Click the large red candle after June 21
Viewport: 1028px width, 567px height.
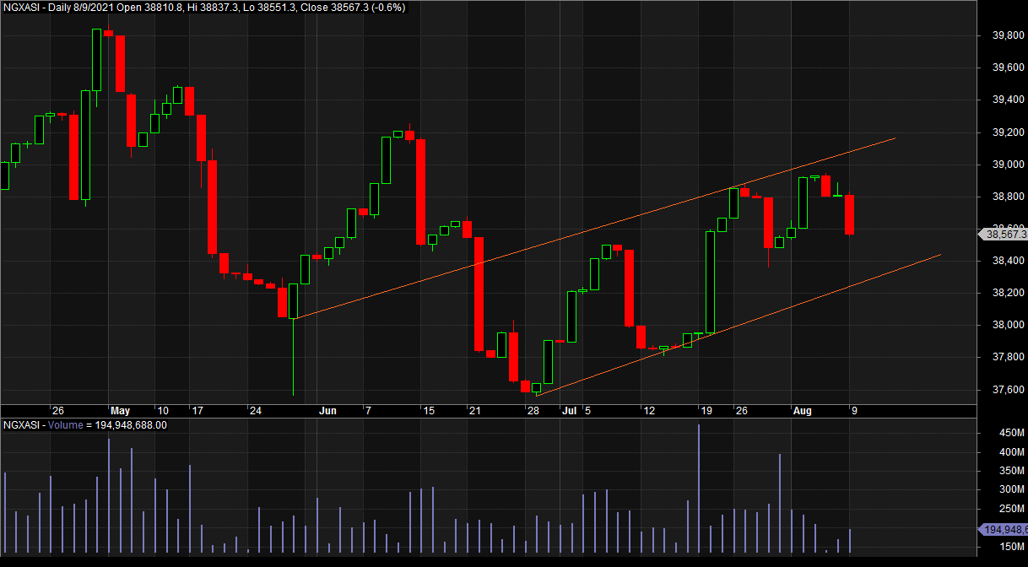(x=479, y=293)
